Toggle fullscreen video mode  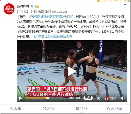point(98,98)
